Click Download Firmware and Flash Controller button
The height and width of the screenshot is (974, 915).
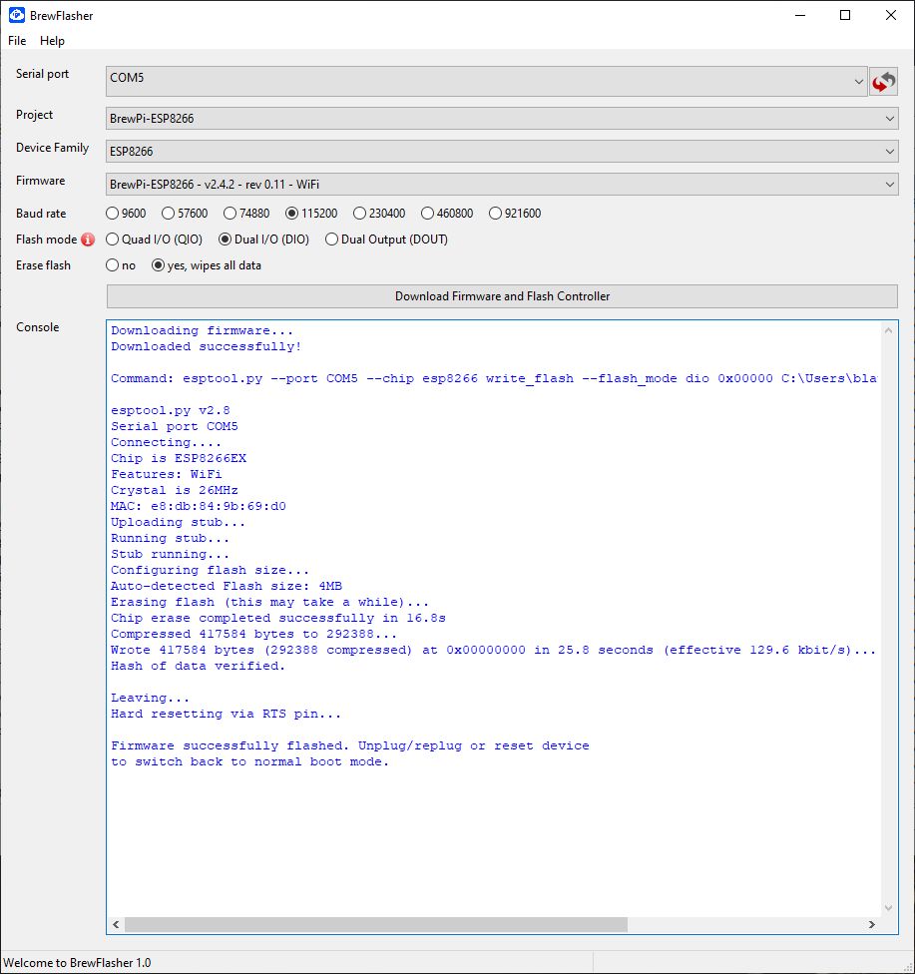[502, 296]
